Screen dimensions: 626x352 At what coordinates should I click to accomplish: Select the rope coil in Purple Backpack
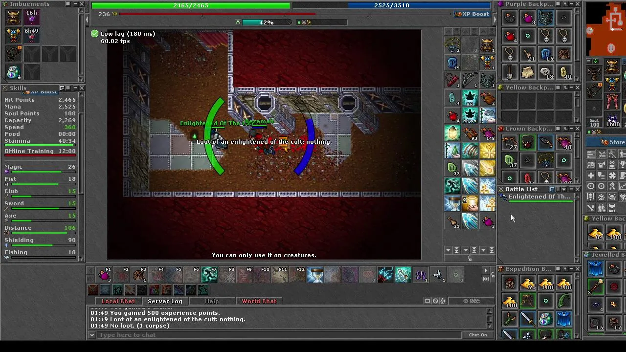point(563,54)
